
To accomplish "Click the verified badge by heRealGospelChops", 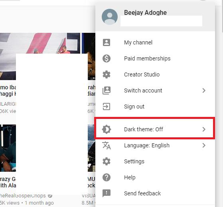I will (x=50, y=196).
